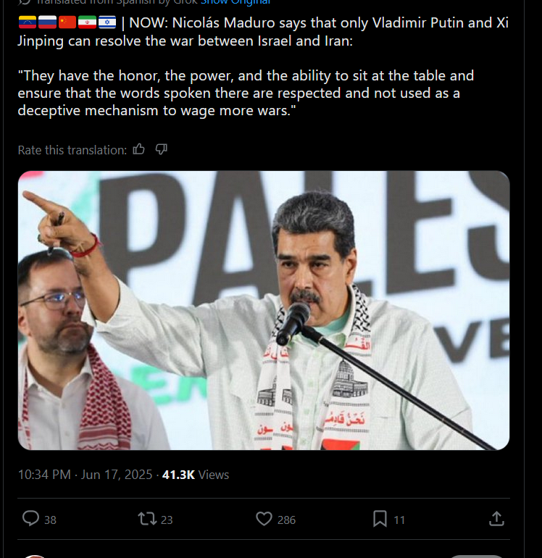
Task: Click the 10:34 PM timestamp
Action: click(x=44, y=475)
